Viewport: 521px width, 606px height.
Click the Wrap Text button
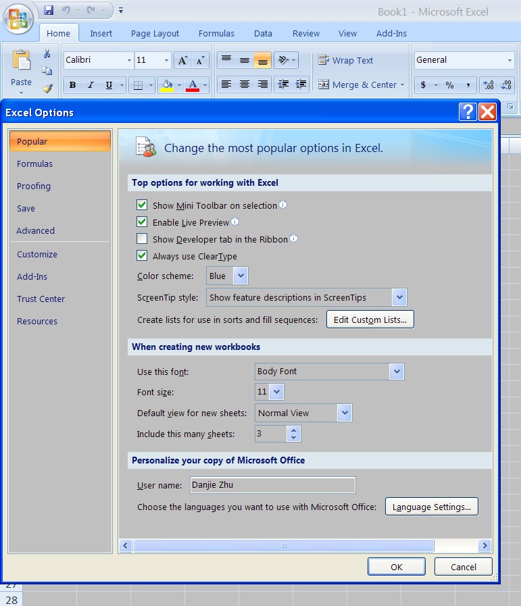pyautogui.click(x=345, y=60)
